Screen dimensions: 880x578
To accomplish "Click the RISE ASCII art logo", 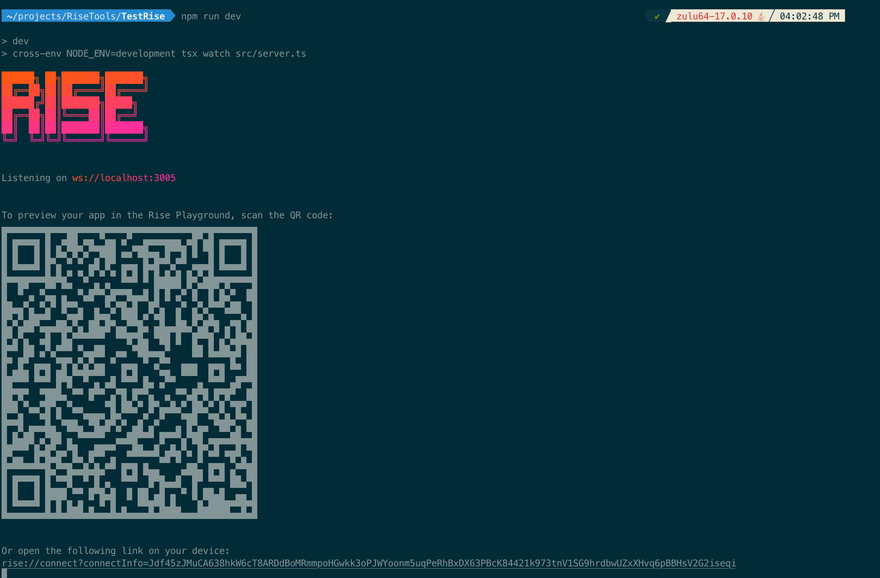I will [x=75, y=106].
